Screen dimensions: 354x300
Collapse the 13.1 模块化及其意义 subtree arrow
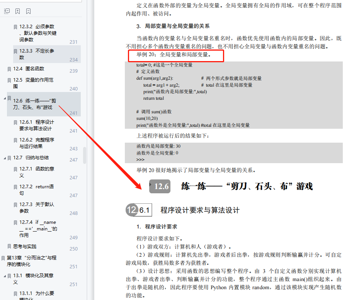click(x=5, y=276)
